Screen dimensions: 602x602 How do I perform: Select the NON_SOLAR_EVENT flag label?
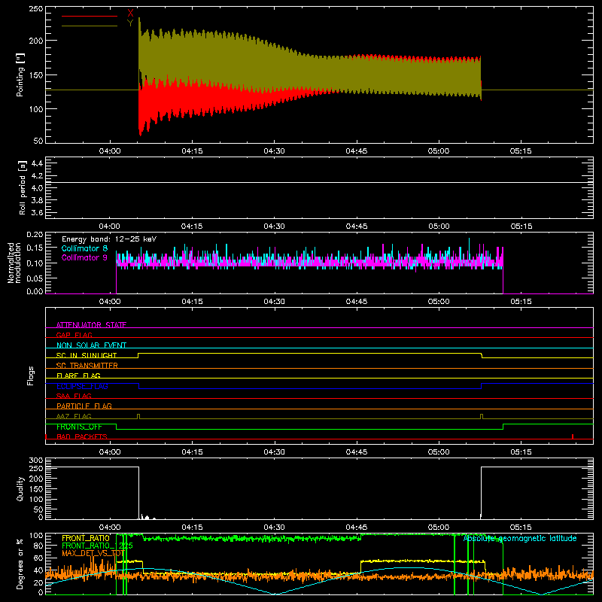coord(91,345)
